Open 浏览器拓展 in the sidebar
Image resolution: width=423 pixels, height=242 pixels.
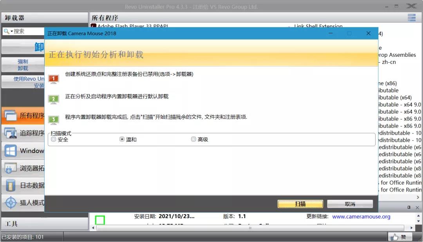(x=23, y=168)
